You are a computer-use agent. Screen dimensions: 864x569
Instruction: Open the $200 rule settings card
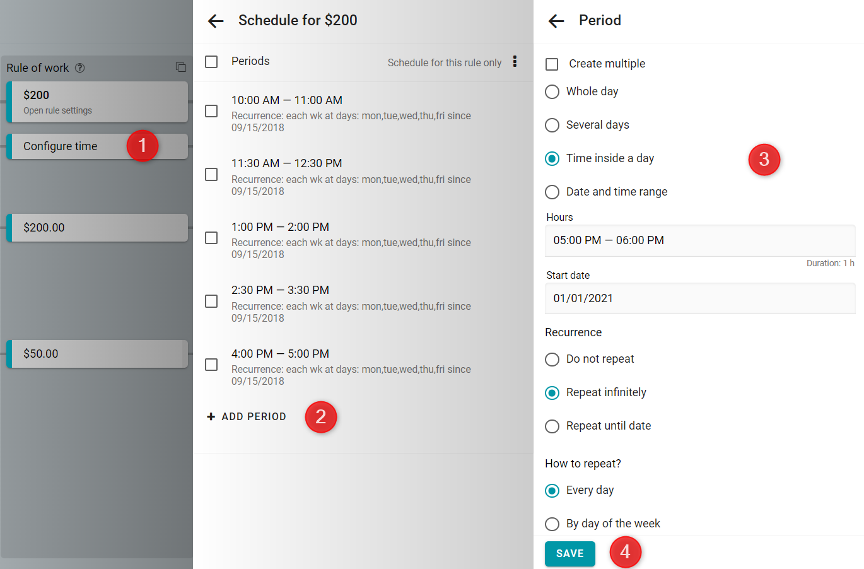[97, 102]
